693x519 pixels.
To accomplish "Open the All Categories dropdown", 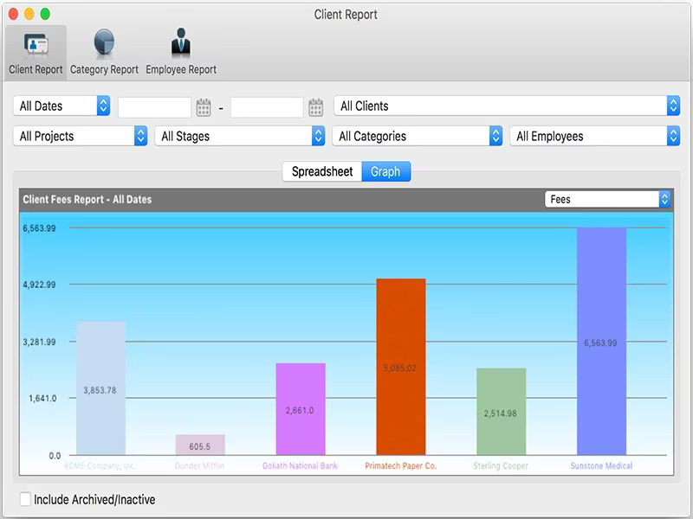I will [x=418, y=136].
